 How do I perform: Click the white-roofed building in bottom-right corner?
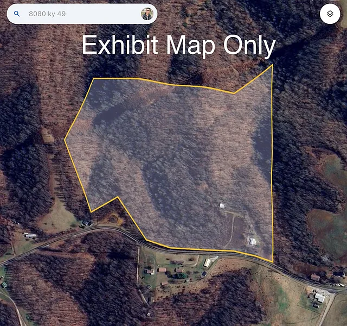coord(319,298)
